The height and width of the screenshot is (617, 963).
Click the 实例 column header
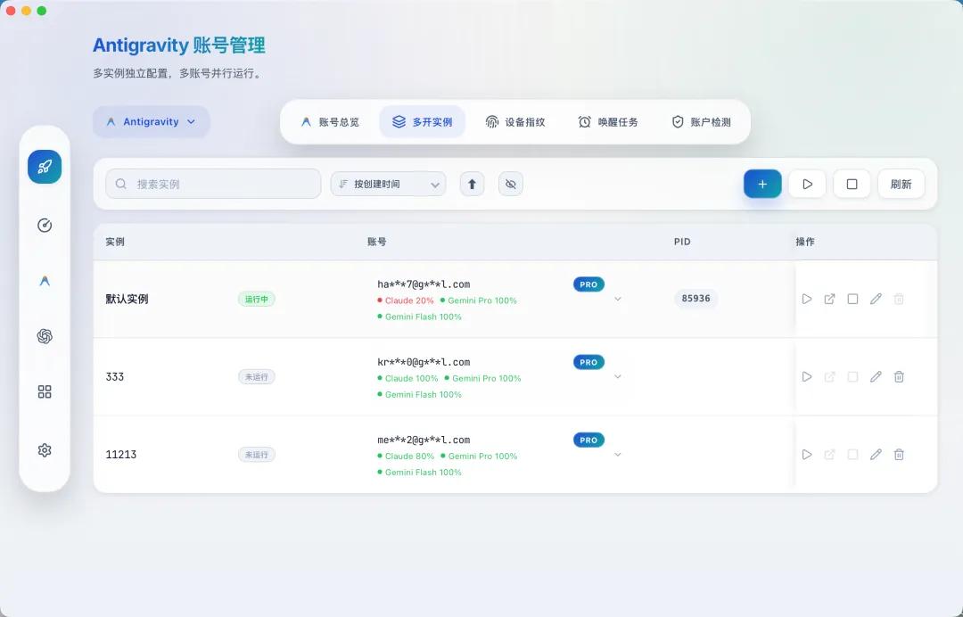(x=115, y=242)
